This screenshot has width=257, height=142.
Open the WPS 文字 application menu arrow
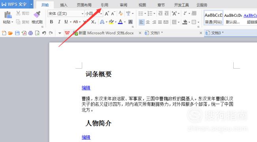(31, 4)
